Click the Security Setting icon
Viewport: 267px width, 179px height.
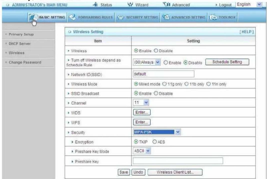120,17
